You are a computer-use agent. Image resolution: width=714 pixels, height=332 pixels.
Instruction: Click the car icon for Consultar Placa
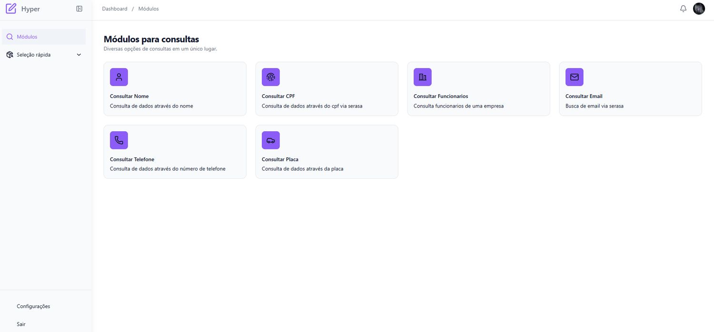coord(271,140)
